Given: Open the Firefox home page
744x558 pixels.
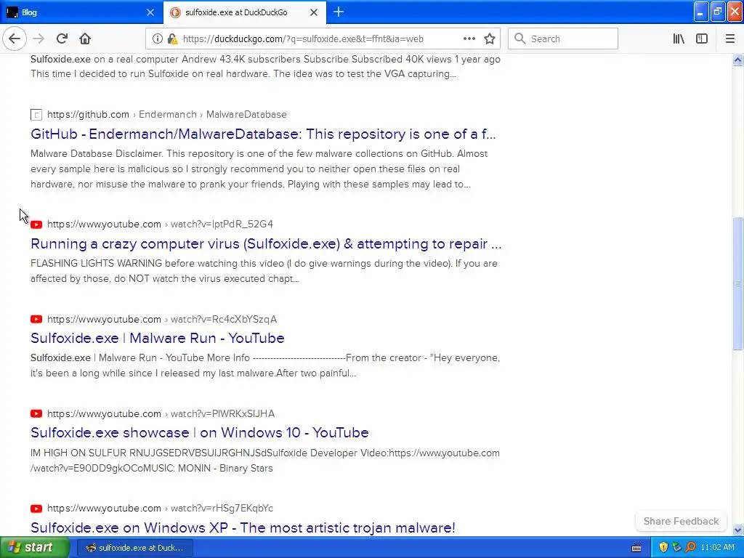Looking at the screenshot, I should [x=85, y=39].
